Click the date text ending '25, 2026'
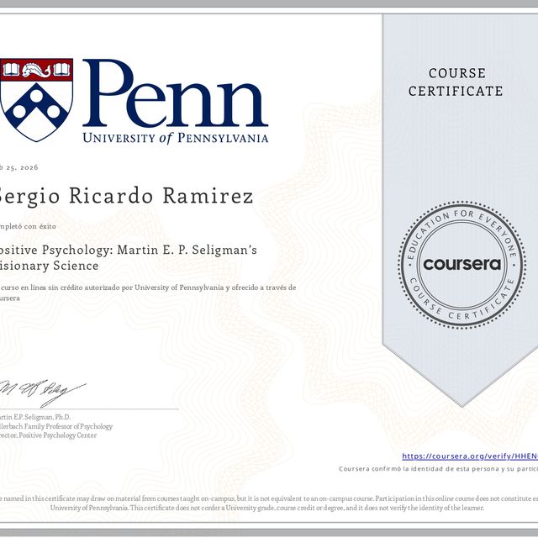The image size is (538, 538). point(19,167)
